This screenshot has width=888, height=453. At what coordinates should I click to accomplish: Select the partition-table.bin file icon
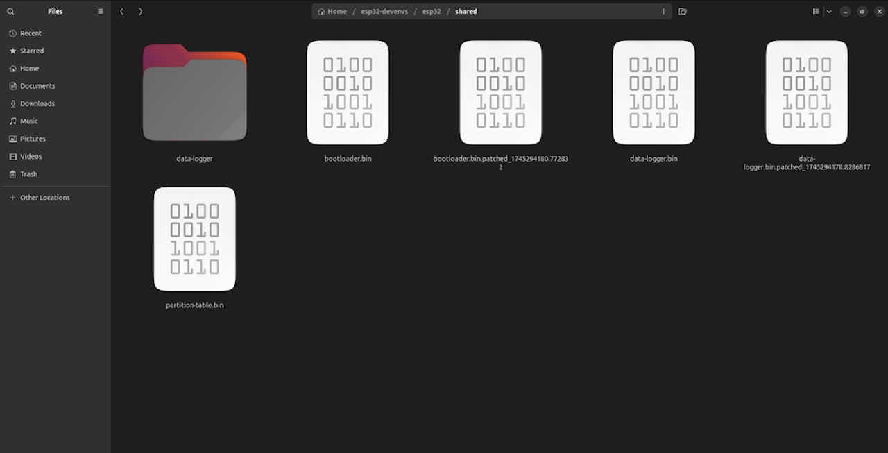tap(195, 239)
